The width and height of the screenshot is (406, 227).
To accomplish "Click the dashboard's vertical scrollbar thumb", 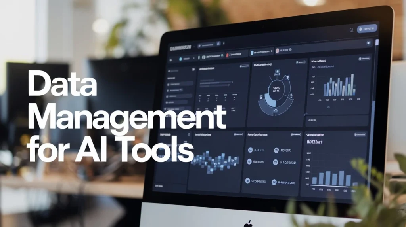I will click(377, 42).
